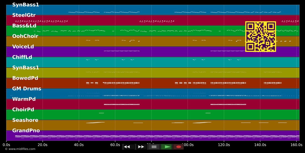Select the VoiceLd track label
The width and height of the screenshot is (305, 153).
(23, 47)
